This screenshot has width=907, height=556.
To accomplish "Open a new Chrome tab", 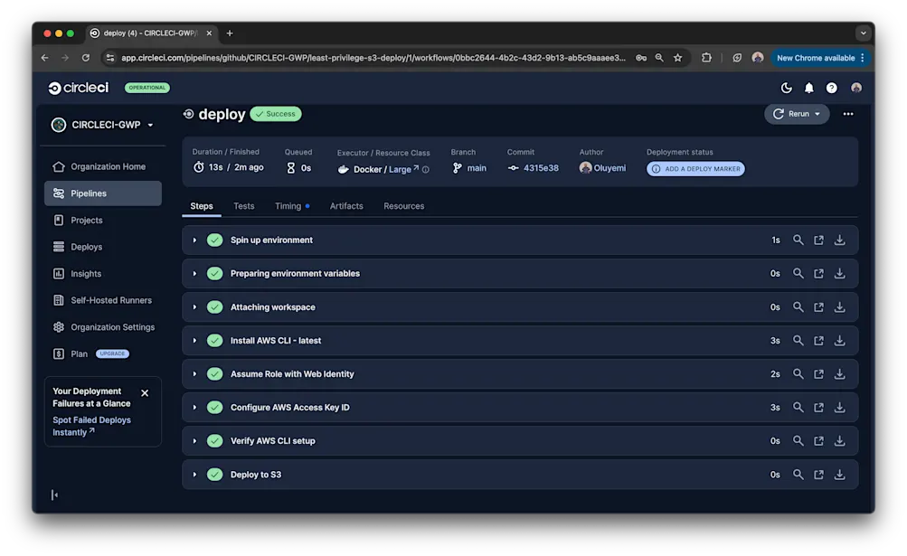I will 230,33.
